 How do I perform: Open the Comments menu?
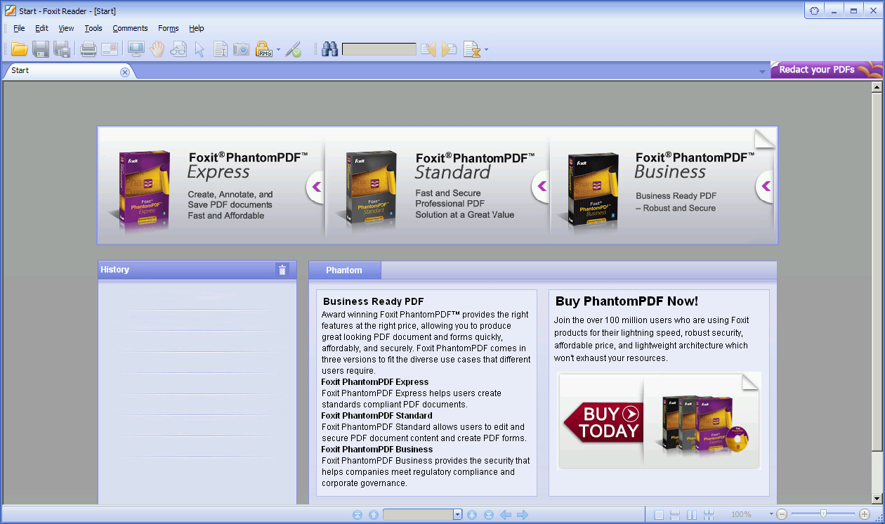pos(130,28)
